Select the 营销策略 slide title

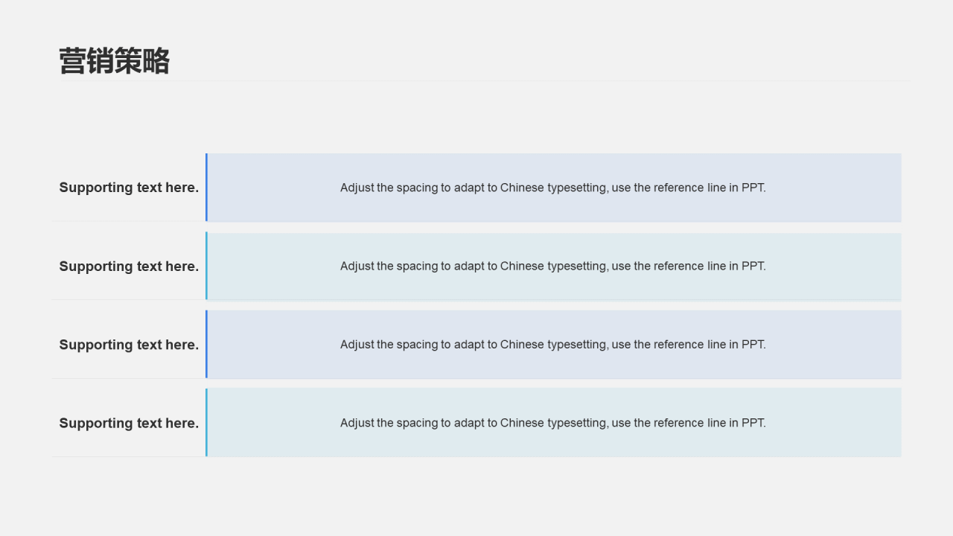(x=115, y=61)
